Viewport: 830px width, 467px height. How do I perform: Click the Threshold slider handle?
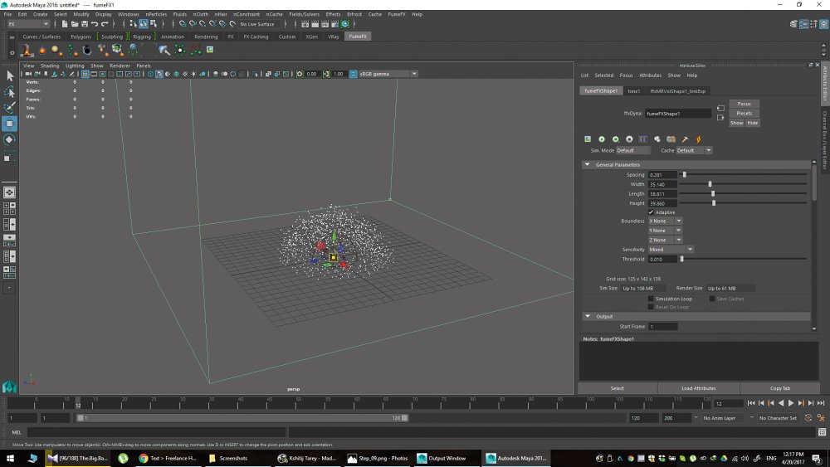681,259
